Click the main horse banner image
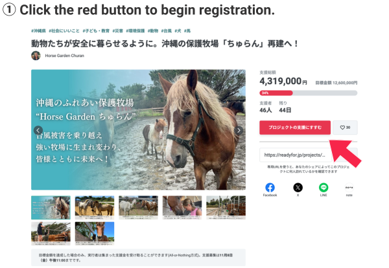This screenshot has width=389, height=268. [139, 129]
